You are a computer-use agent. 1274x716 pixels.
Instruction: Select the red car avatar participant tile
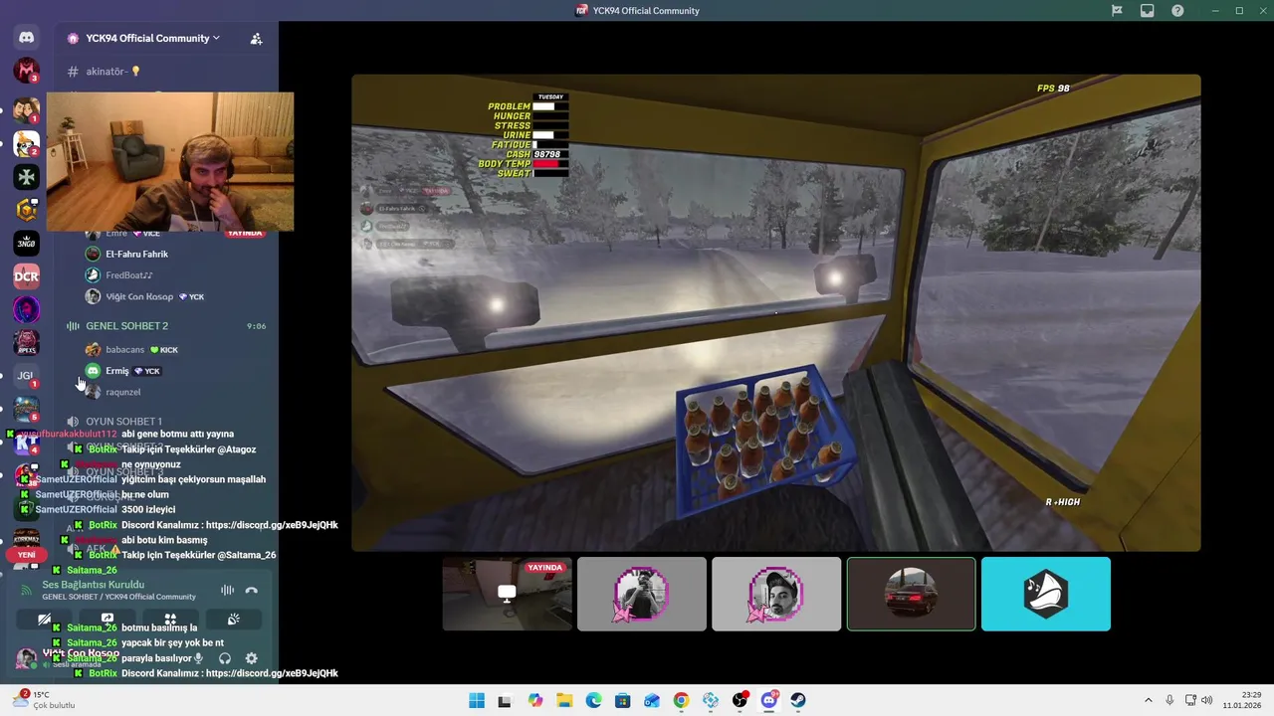click(911, 594)
